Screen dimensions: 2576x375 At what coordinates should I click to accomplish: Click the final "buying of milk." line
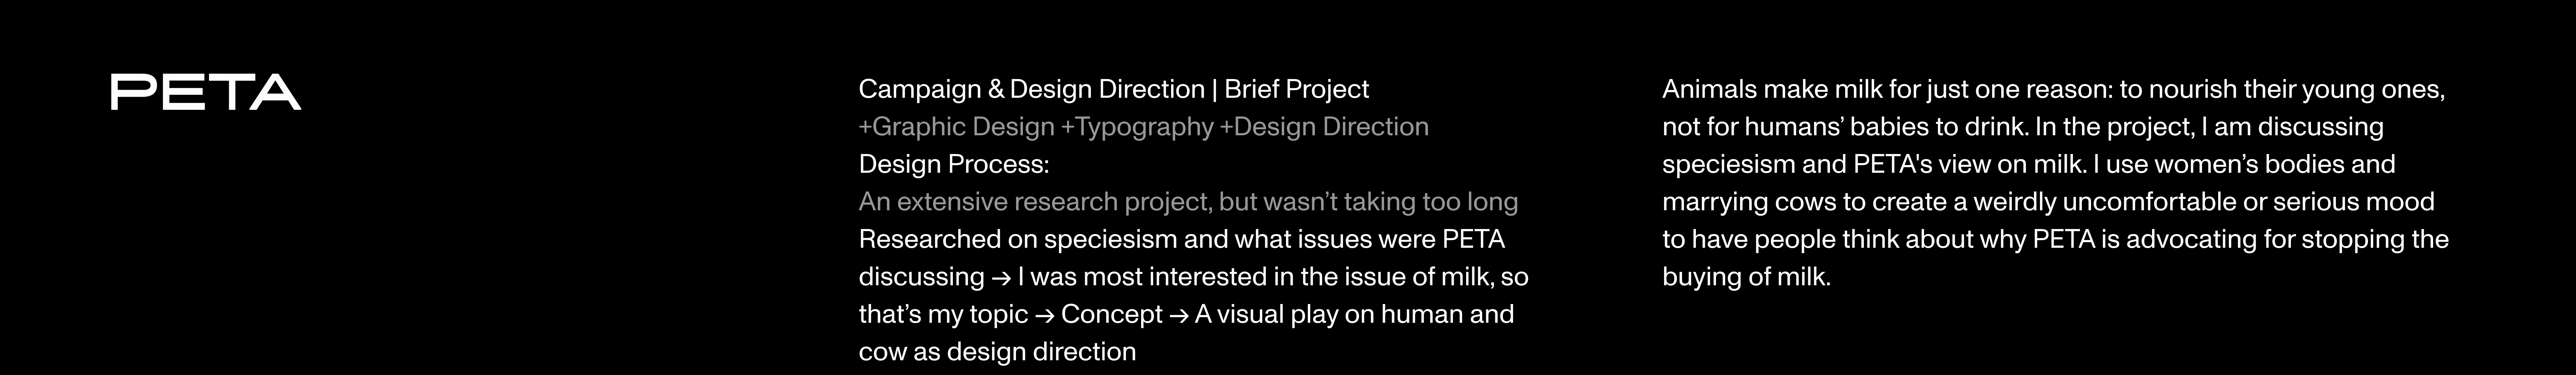[x=1746, y=277]
